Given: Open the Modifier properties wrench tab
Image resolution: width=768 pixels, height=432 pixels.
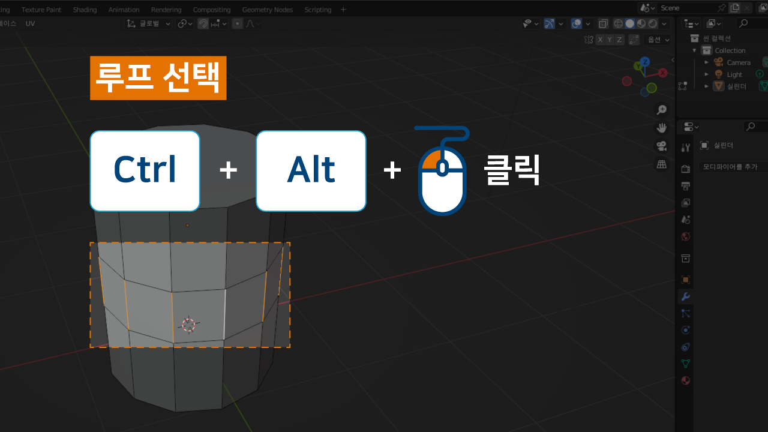Looking at the screenshot, I should coord(685,296).
